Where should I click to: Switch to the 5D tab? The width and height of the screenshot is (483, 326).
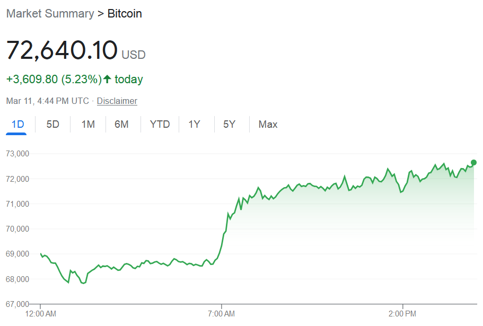pos(53,125)
